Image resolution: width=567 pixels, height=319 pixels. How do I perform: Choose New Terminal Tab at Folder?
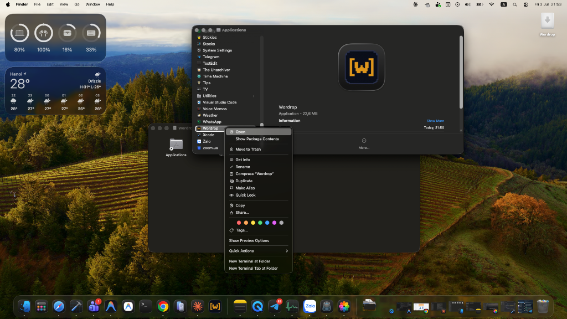tap(259, 269)
